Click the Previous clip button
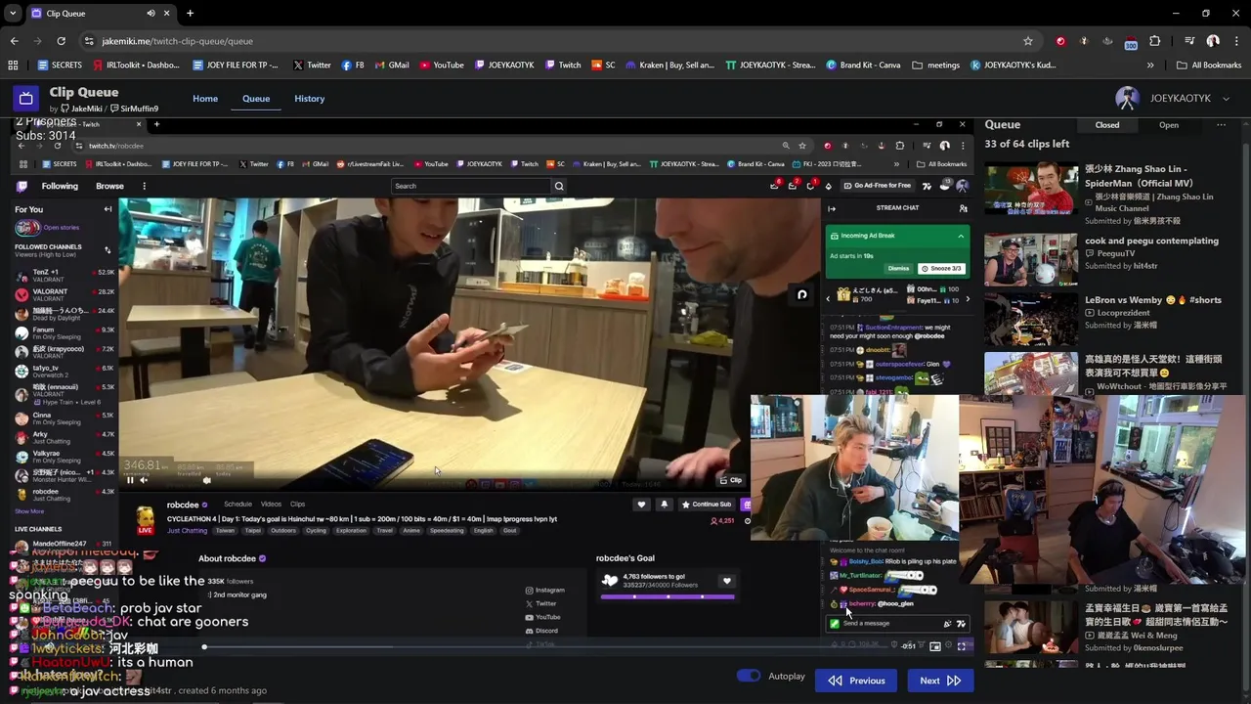The width and height of the screenshot is (1251, 704). click(856, 682)
